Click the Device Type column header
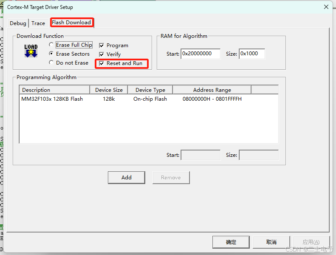Image resolution: width=336 pixels, height=255 pixels. click(x=150, y=90)
